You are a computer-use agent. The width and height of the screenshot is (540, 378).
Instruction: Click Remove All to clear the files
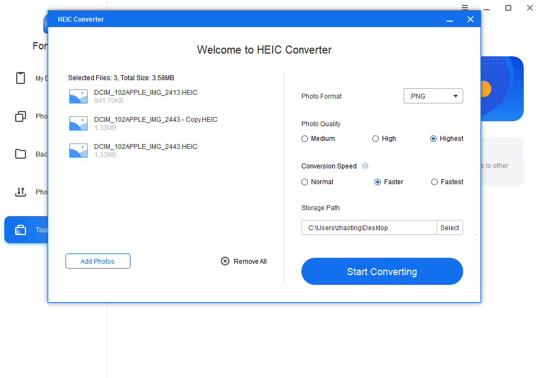point(244,262)
